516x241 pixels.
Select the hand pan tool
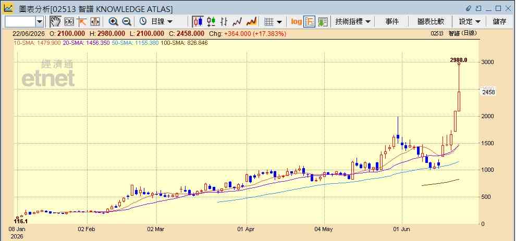(x=56, y=22)
